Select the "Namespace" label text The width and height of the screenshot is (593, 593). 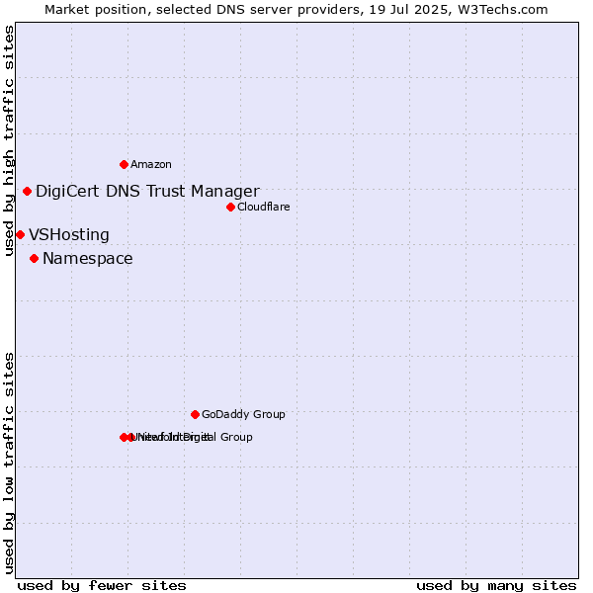point(88,259)
